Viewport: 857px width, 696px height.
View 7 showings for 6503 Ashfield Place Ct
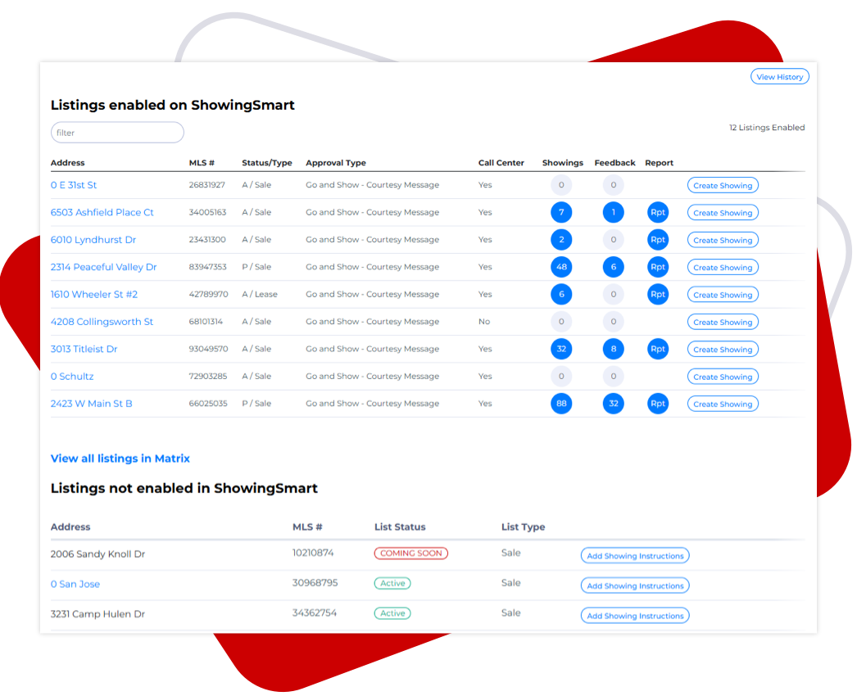point(561,213)
